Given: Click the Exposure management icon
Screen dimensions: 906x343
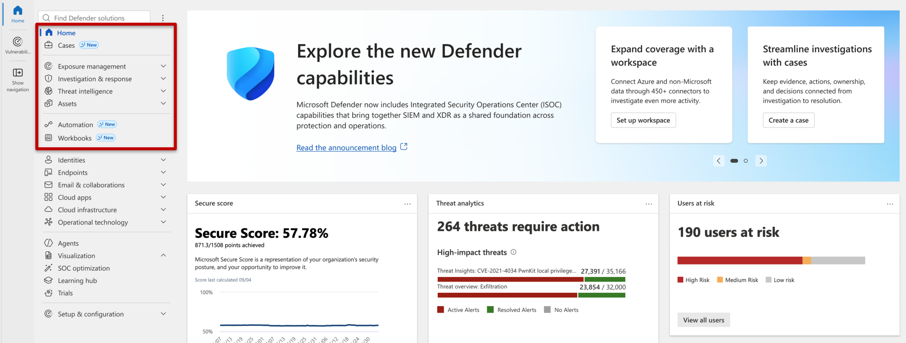Looking at the screenshot, I should pyautogui.click(x=48, y=66).
